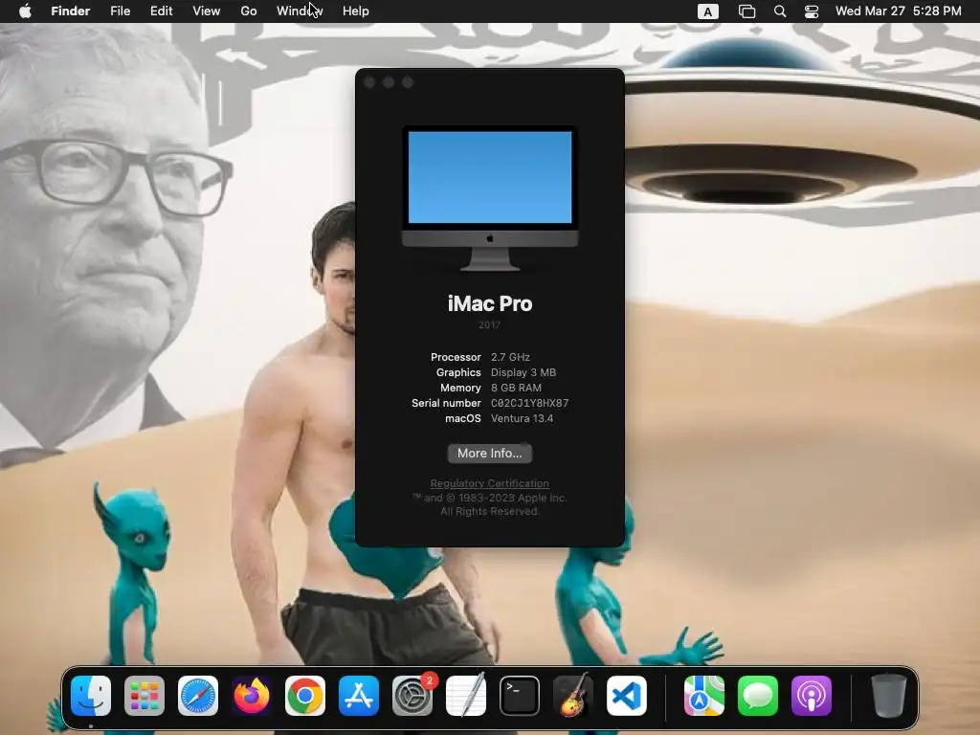
Task: Close the About This Mac window
Action: pyautogui.click(x=369, y=82)
